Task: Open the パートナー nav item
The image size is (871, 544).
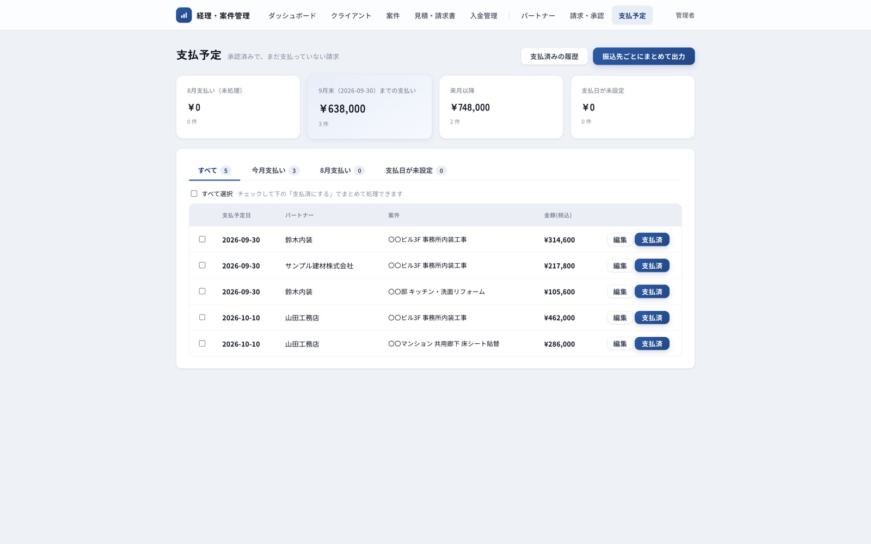Action: [538, 16]
